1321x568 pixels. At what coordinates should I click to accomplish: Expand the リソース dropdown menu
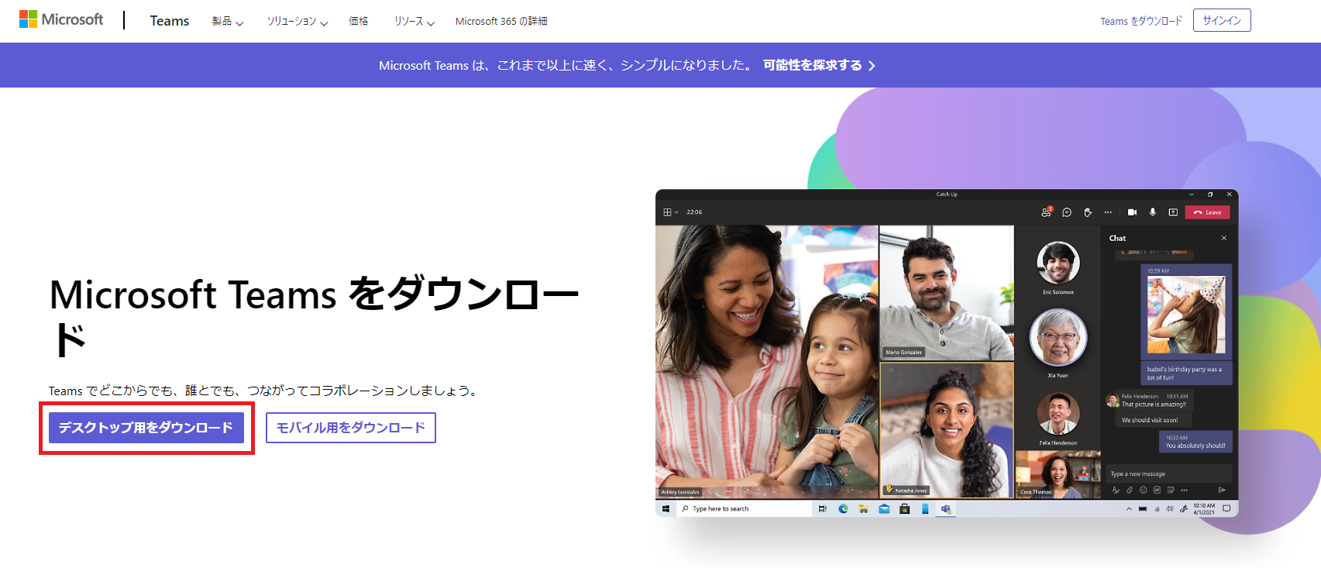(415, 22)
